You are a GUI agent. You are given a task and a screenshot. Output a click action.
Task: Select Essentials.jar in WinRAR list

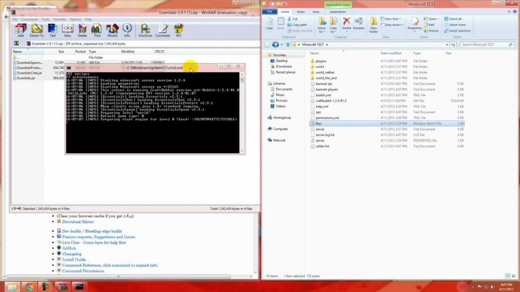click(26, 78)
